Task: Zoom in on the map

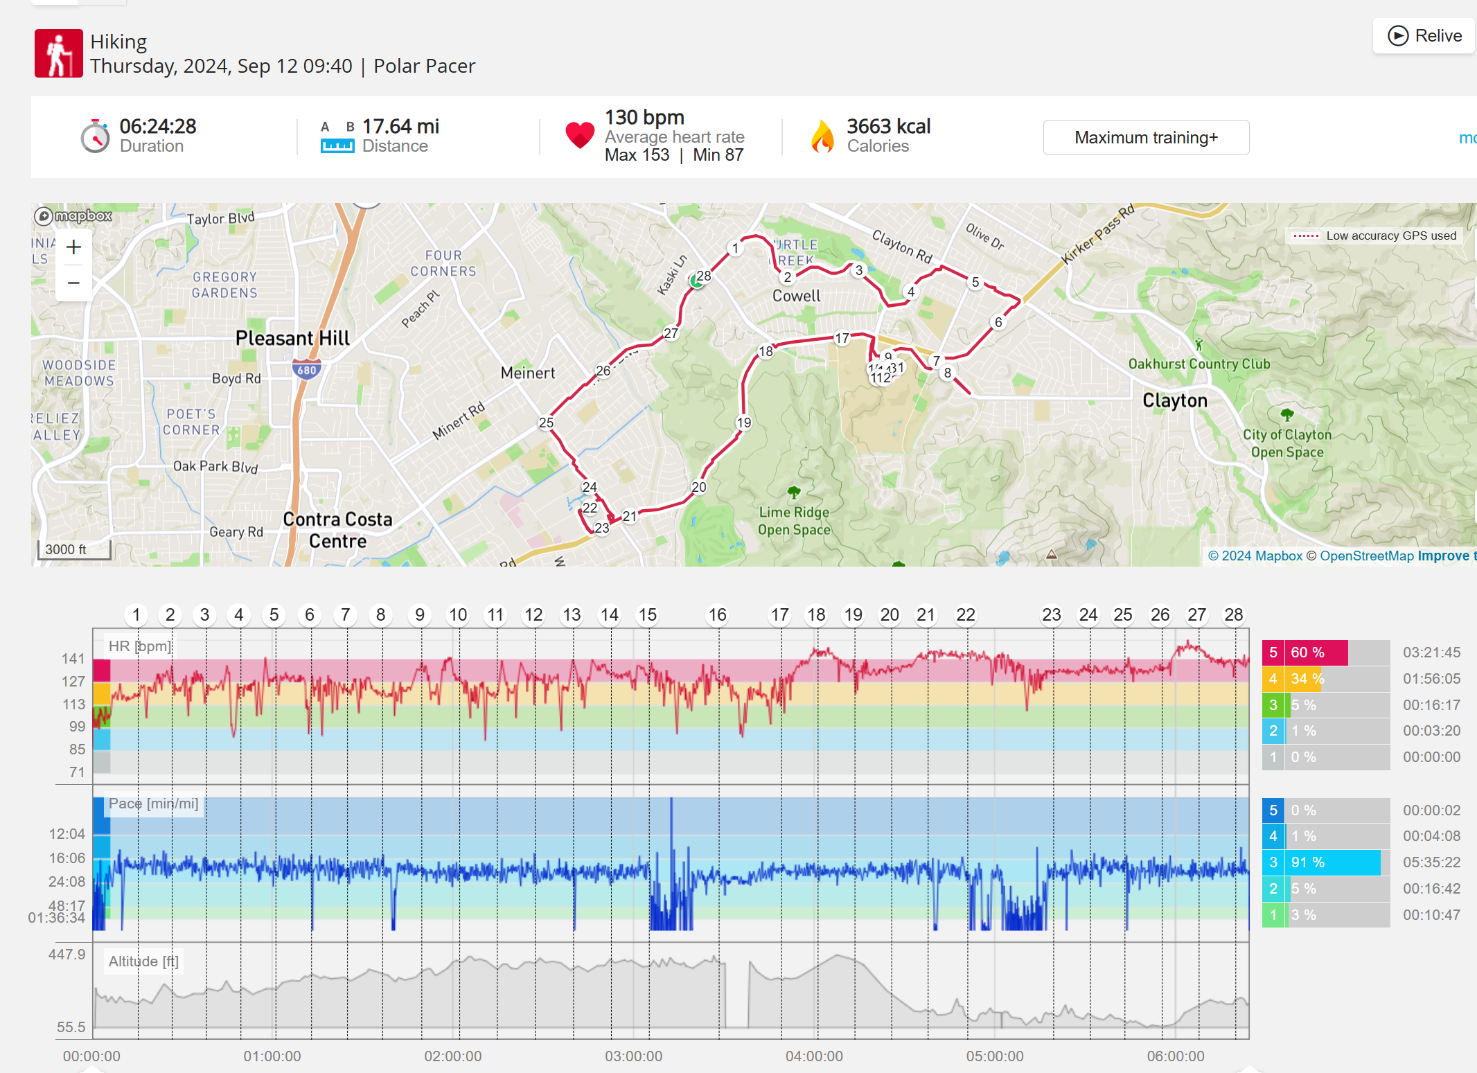Action: point(73,247)
